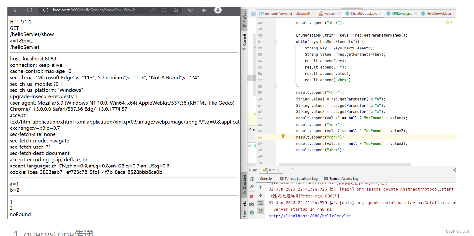Close the run tab in Run panel
Viewport: 474px width, 236px height.
[278, 170]
